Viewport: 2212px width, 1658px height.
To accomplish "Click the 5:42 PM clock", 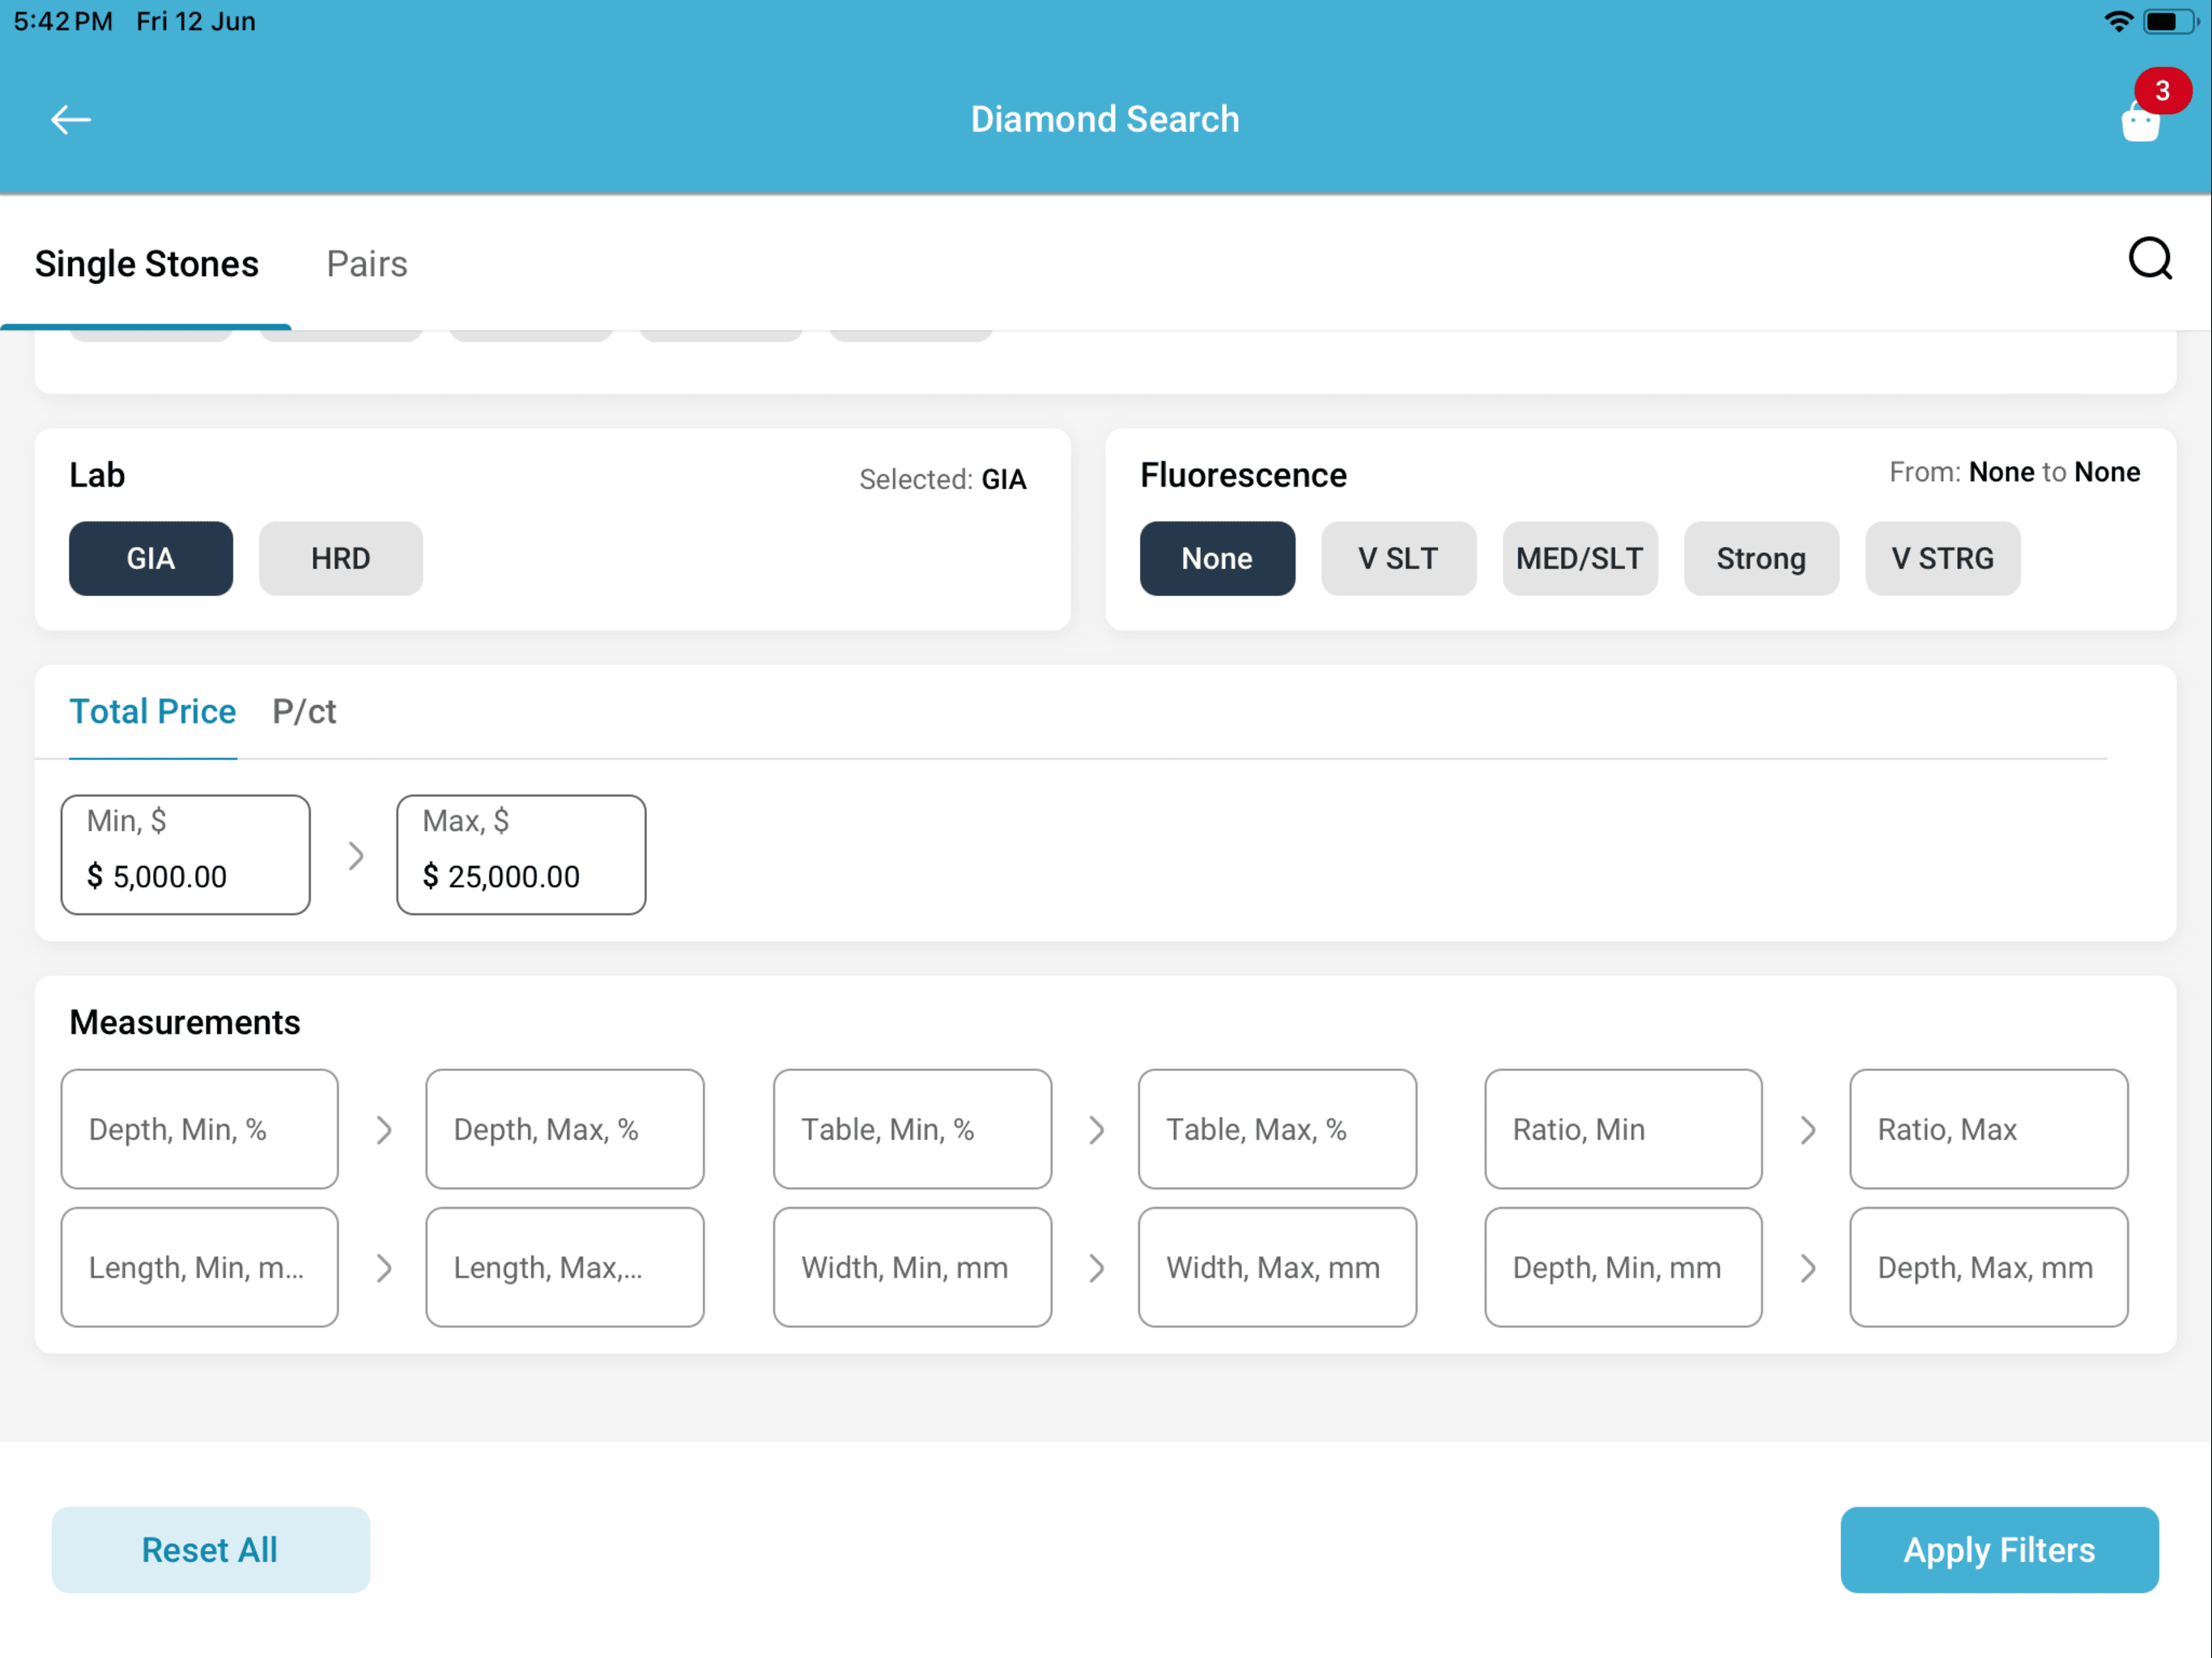I will tap(63, 21).
